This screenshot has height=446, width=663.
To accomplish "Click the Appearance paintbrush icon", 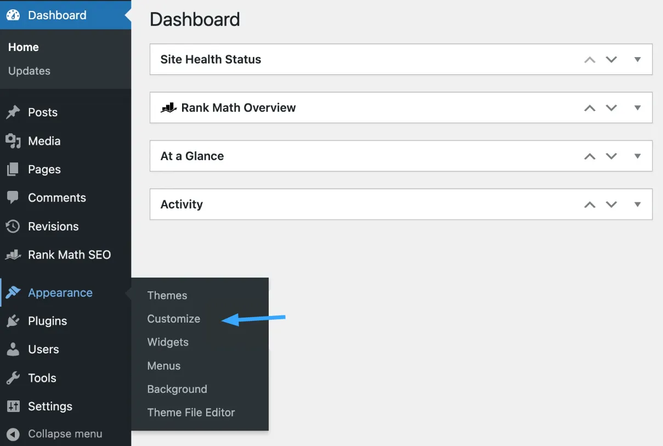I will pos(13,293).
